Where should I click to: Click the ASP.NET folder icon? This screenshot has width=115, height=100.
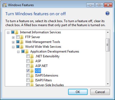point(32,66)
